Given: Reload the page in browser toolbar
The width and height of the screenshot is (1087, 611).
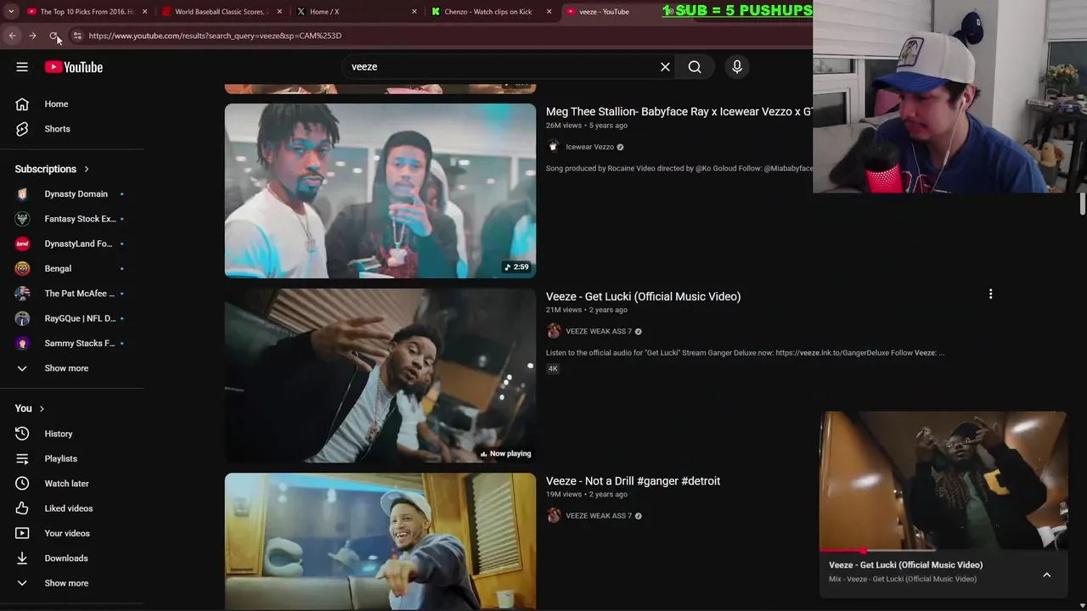Looking at the screenshot, I should coord(54,36).
